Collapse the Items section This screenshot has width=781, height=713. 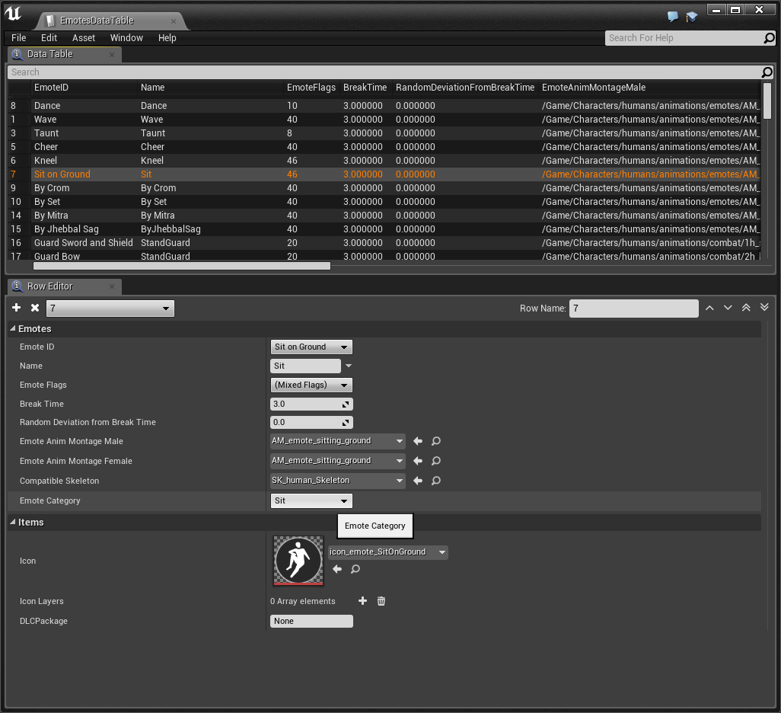click(x=13, y=523)
